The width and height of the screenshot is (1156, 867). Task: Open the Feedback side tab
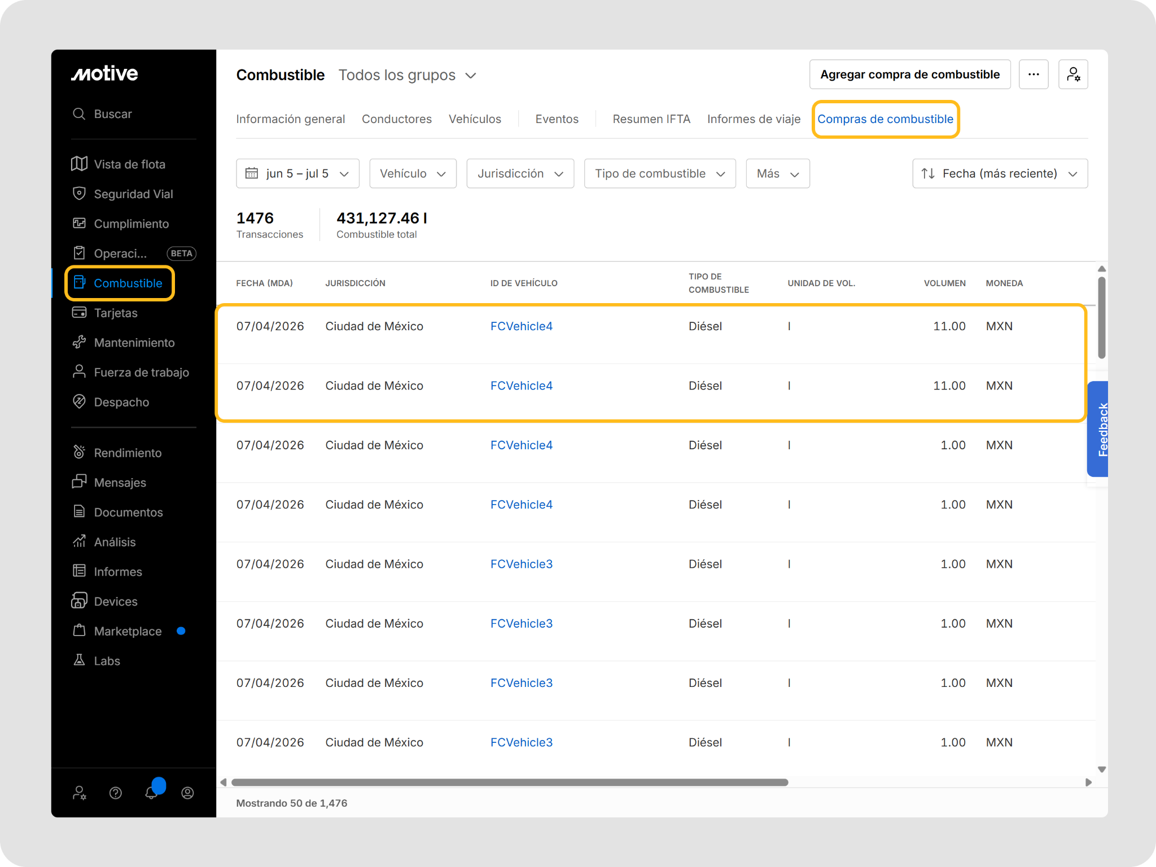point(1098,429)
